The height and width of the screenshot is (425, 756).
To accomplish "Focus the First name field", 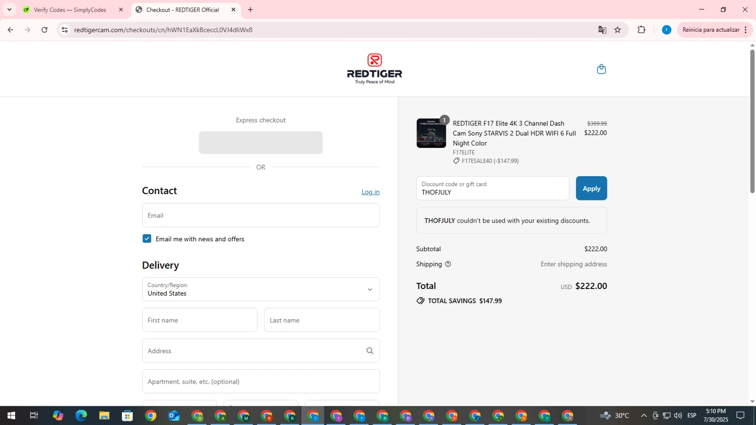I will coord(200,320).
